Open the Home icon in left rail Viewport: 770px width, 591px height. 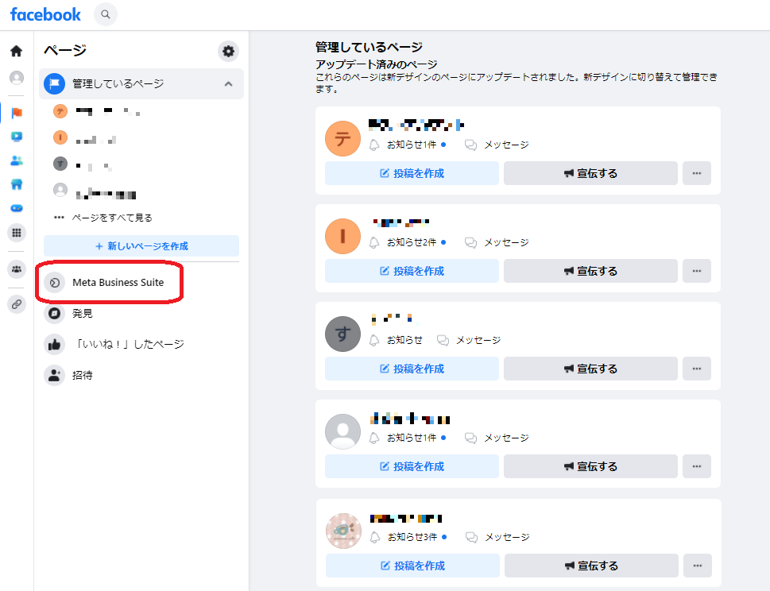click(x=16, y=51)
